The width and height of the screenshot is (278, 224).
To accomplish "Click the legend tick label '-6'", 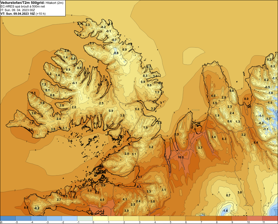I will [x=1, y=222].
